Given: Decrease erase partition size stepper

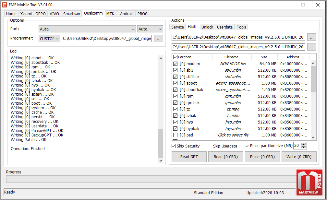Looking at the screenshot, I should click(304, 147).
